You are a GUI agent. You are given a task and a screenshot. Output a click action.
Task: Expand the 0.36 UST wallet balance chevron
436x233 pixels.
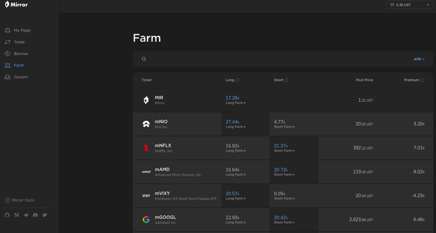click(428, 5)
